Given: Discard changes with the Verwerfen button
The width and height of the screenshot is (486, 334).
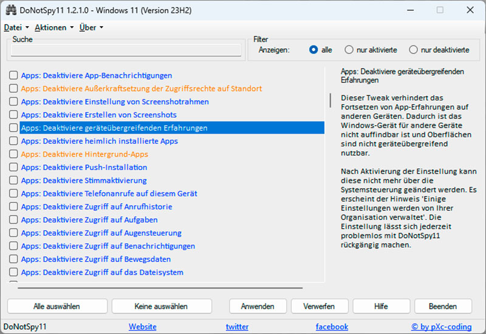Looking at the screenshot, I should [320, 306].
